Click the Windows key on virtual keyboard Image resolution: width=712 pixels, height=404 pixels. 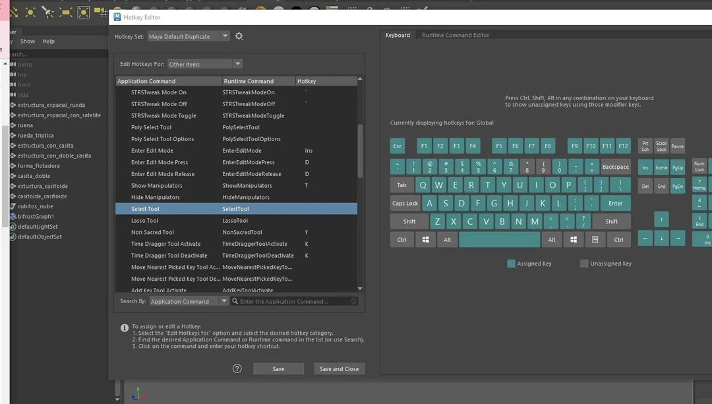pyautogui.click(x=425, y=240)
